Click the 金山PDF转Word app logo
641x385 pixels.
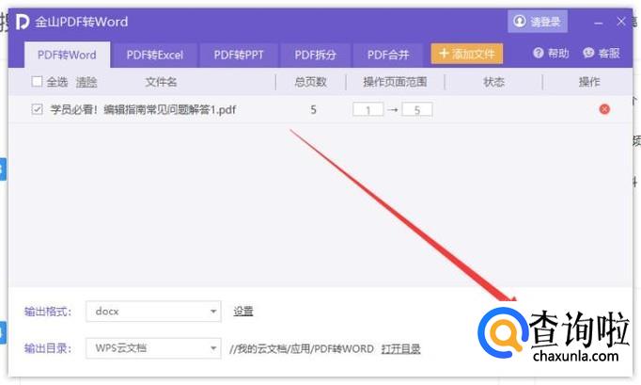point(23,22)
